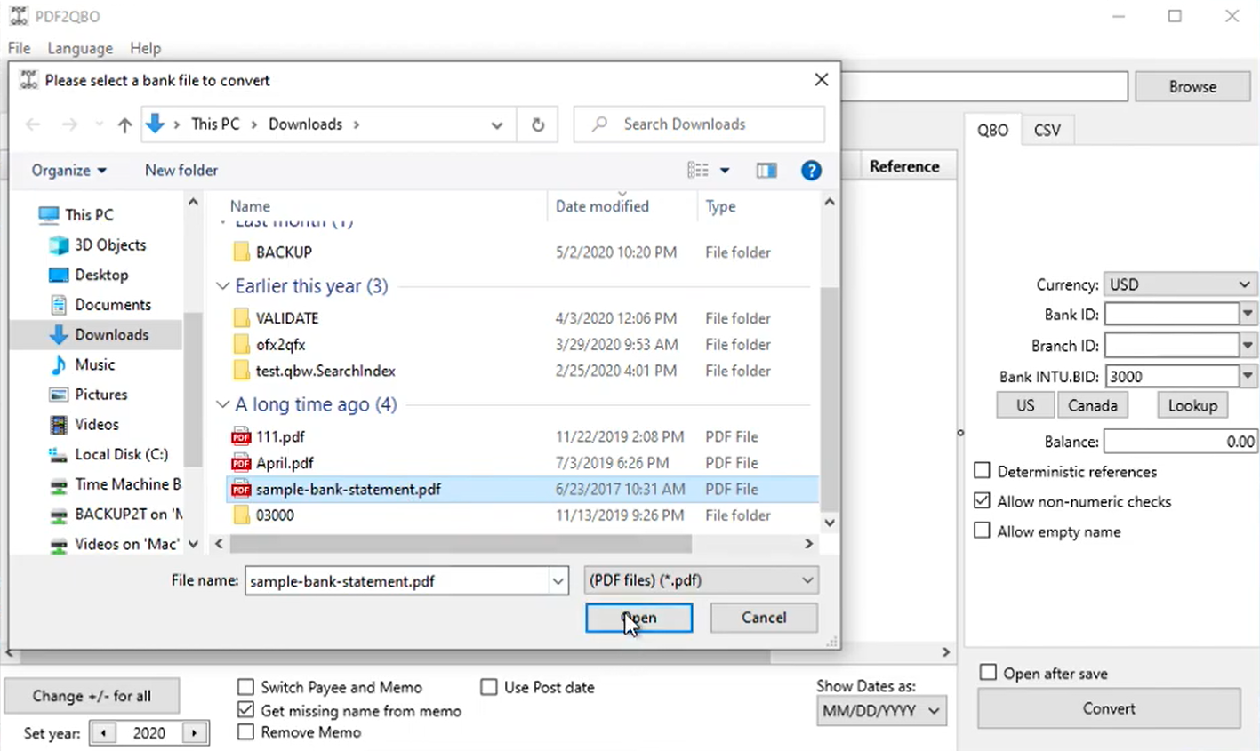Switch to the CSV tab
The width and height of the screenshot is (1260, 751).
[1047, 130]
